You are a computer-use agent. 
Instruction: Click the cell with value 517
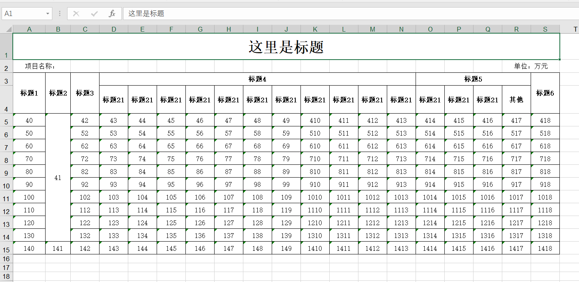click(x=517, y=133)
